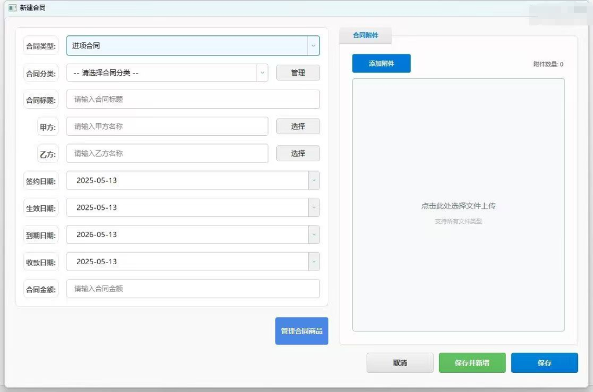Open the 生效日期 date picker arrow
Image resolution: width=593 pixels, height=392 pixels.
[x=314, y=208]
